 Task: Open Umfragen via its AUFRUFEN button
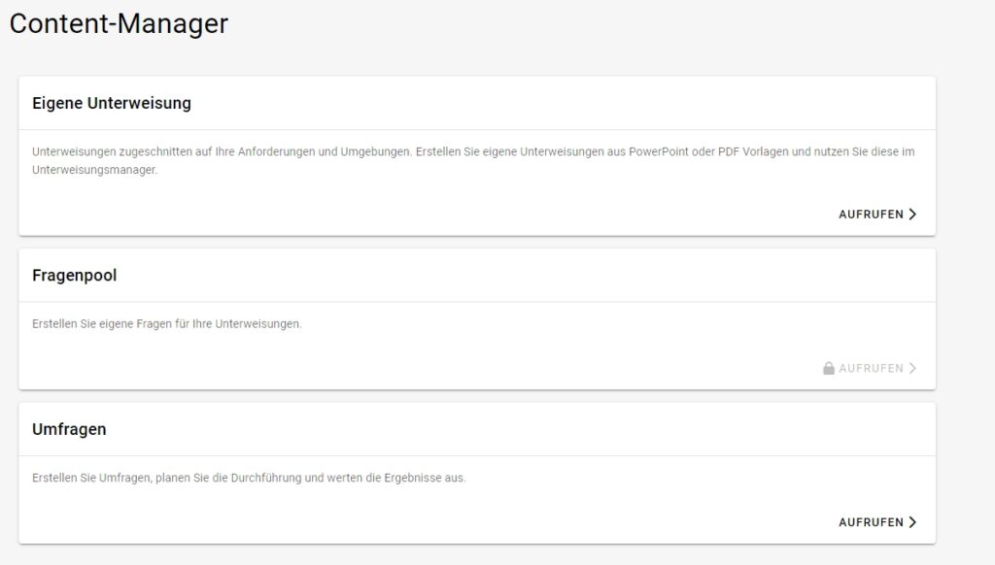click(x=872, y=522)
